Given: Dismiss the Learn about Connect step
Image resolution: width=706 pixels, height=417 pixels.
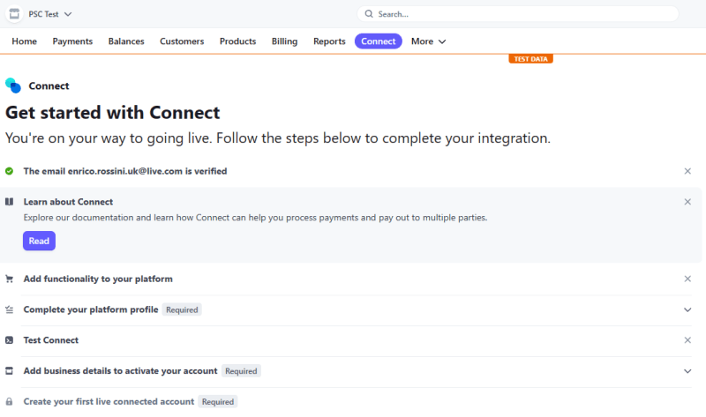Looking at the screenshot, I should [687, 202].
